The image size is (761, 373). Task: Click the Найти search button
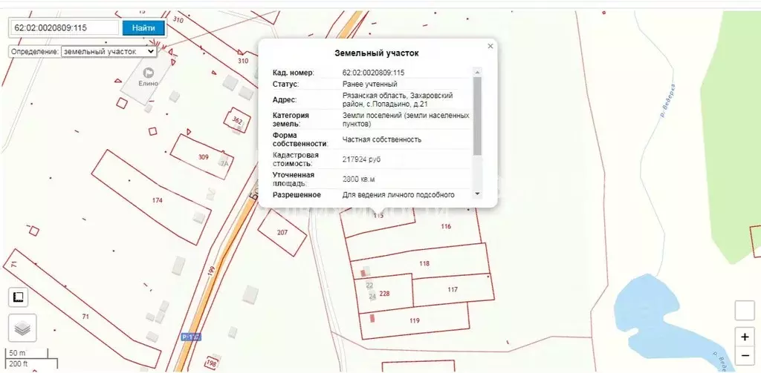[x=143, y=28]
